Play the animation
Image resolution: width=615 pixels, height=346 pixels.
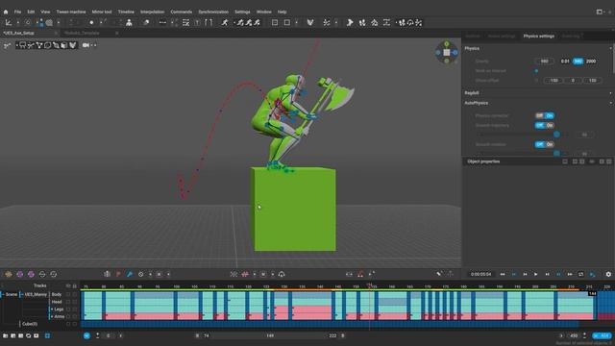point(536,274)
